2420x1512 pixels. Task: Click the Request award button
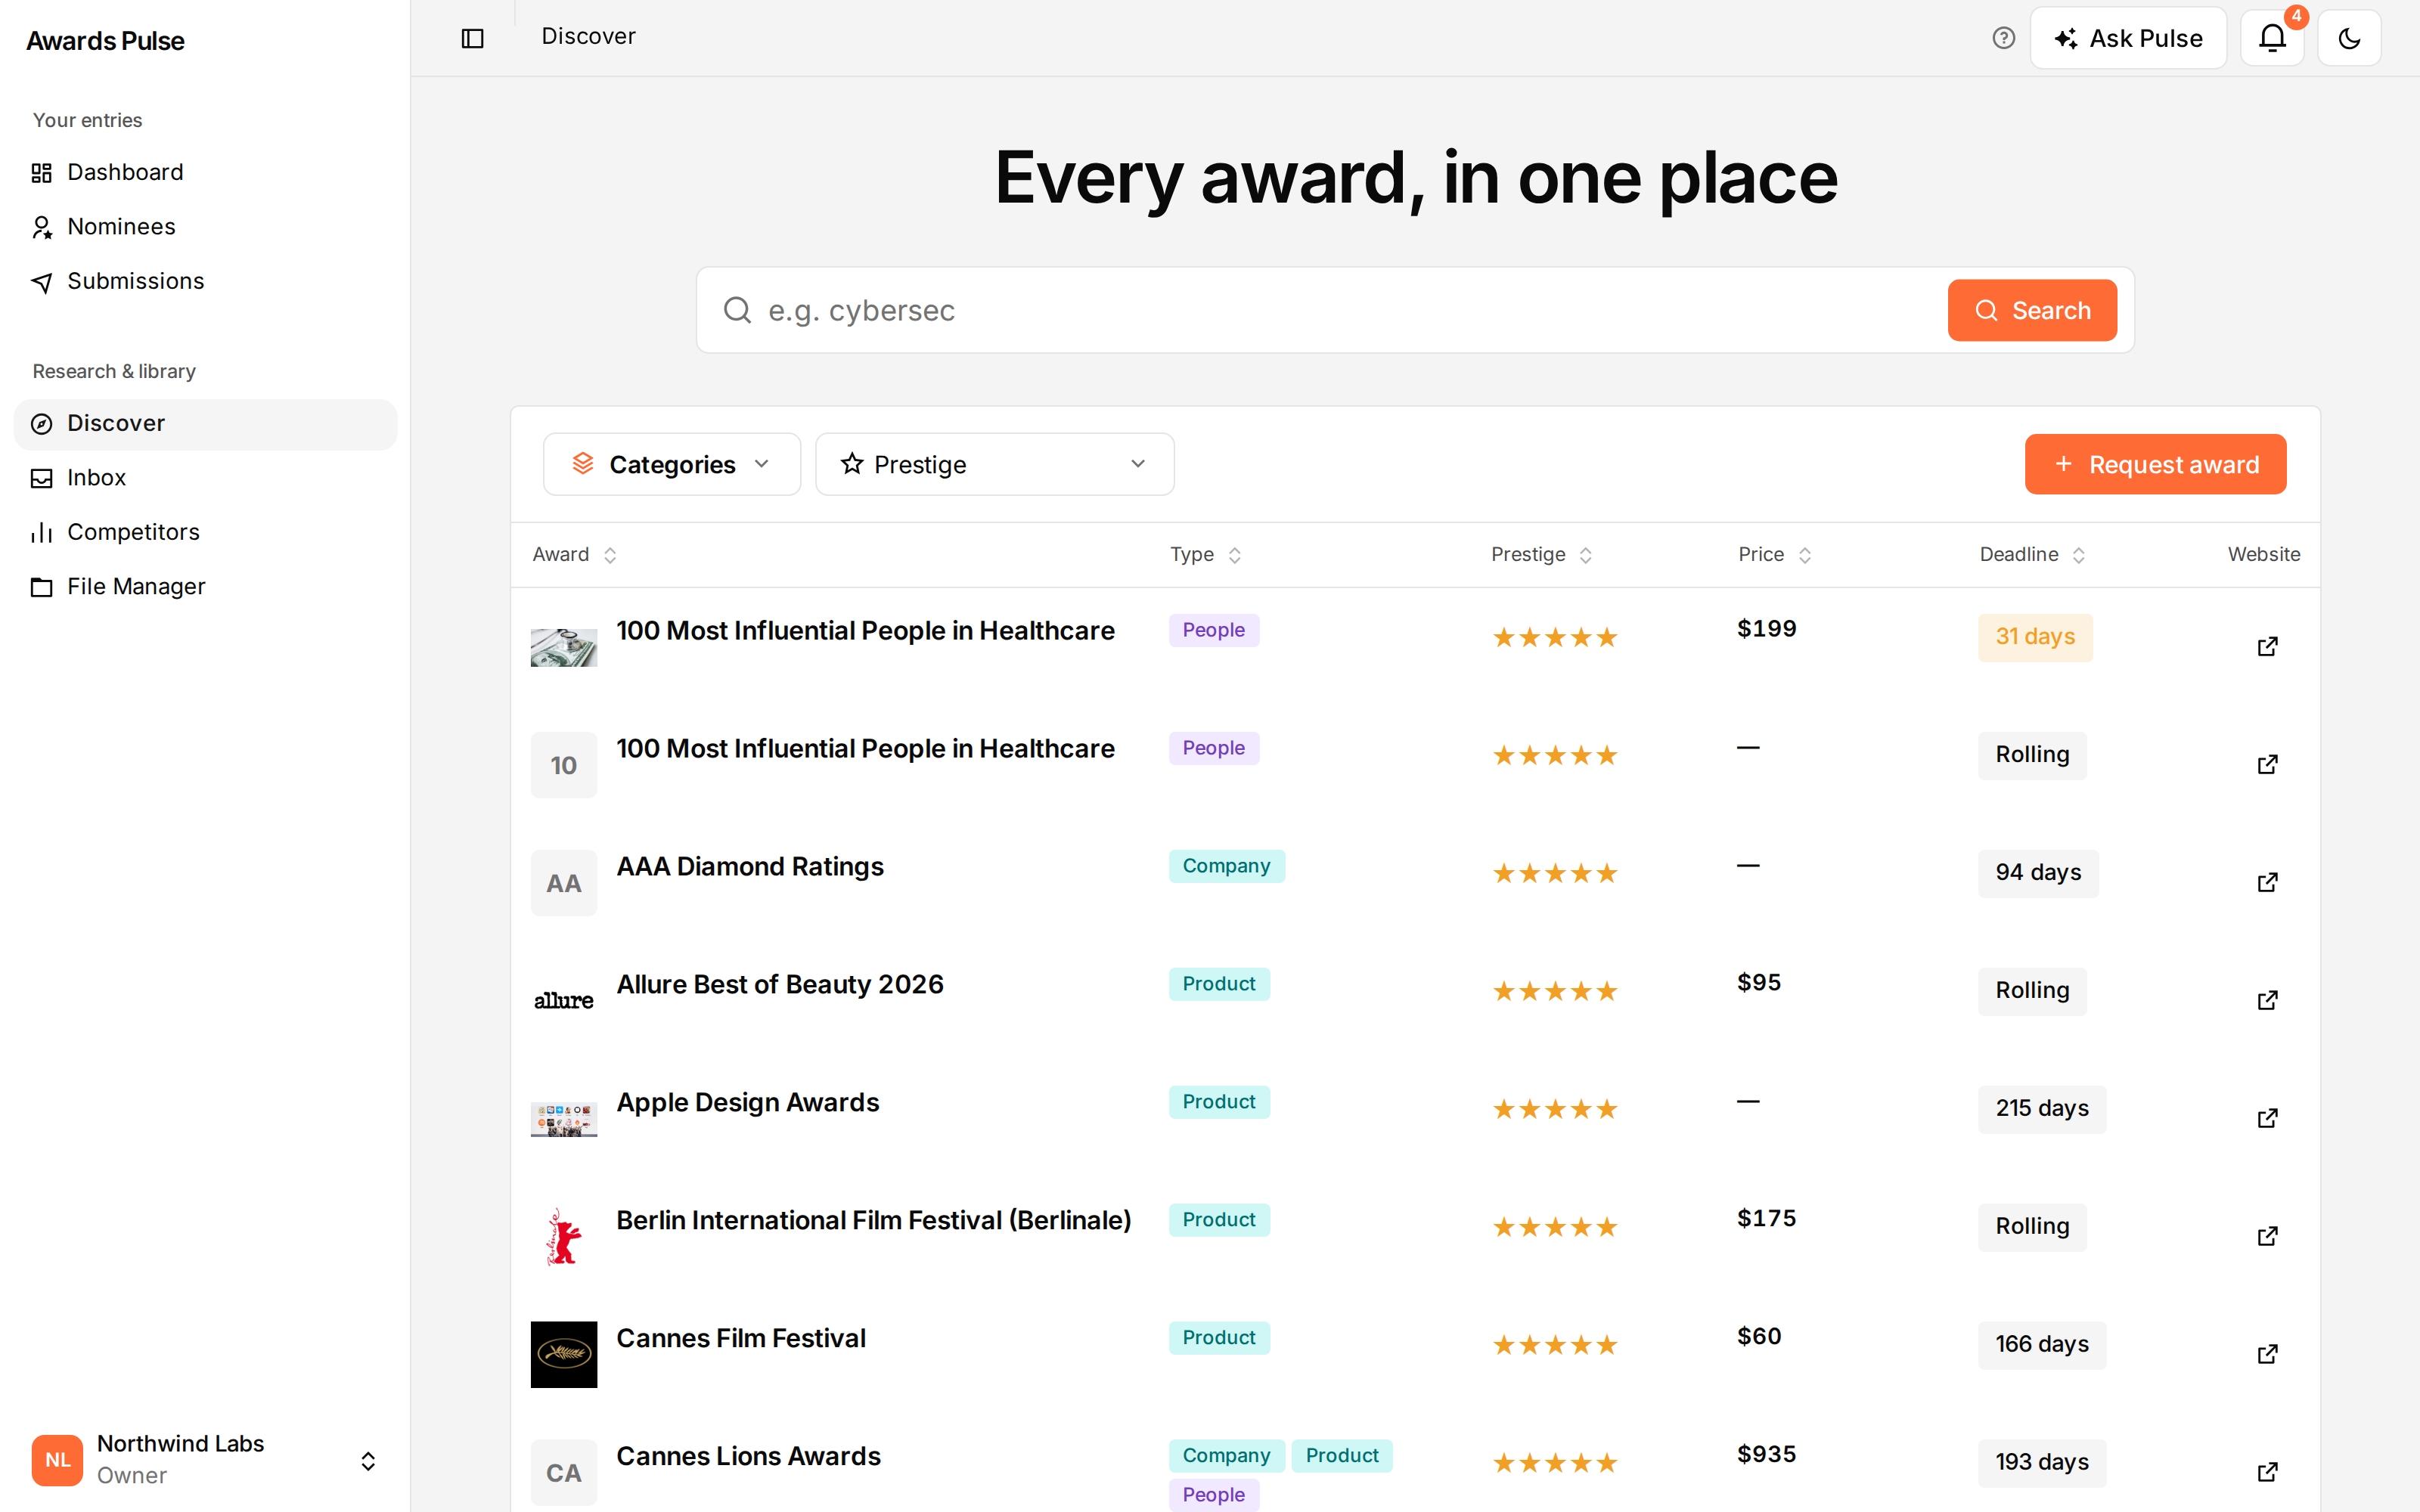coord(2155,464)
